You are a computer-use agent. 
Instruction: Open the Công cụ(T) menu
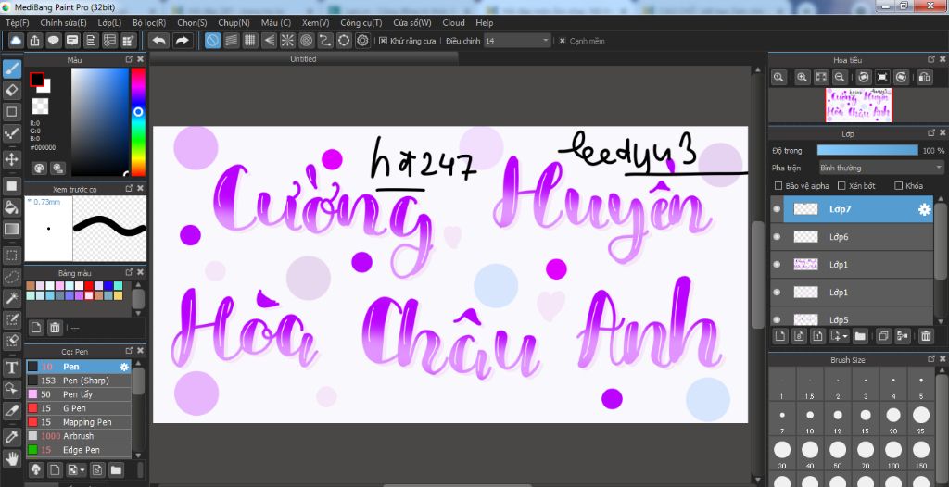coord(361,23)
